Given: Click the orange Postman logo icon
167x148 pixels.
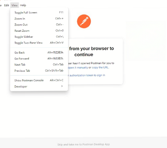Looking at the screenshot, I should 84,21.
